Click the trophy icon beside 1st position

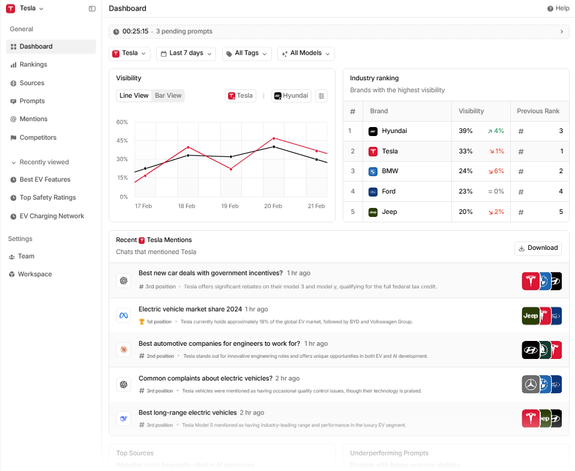tap(142, 322)
